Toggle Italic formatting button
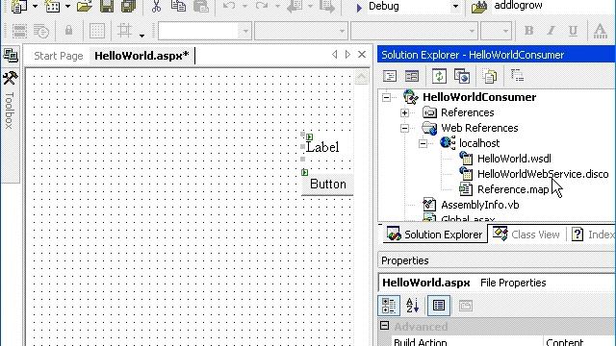The height and width of the screenshot is (346, 616). coord(552,30)
